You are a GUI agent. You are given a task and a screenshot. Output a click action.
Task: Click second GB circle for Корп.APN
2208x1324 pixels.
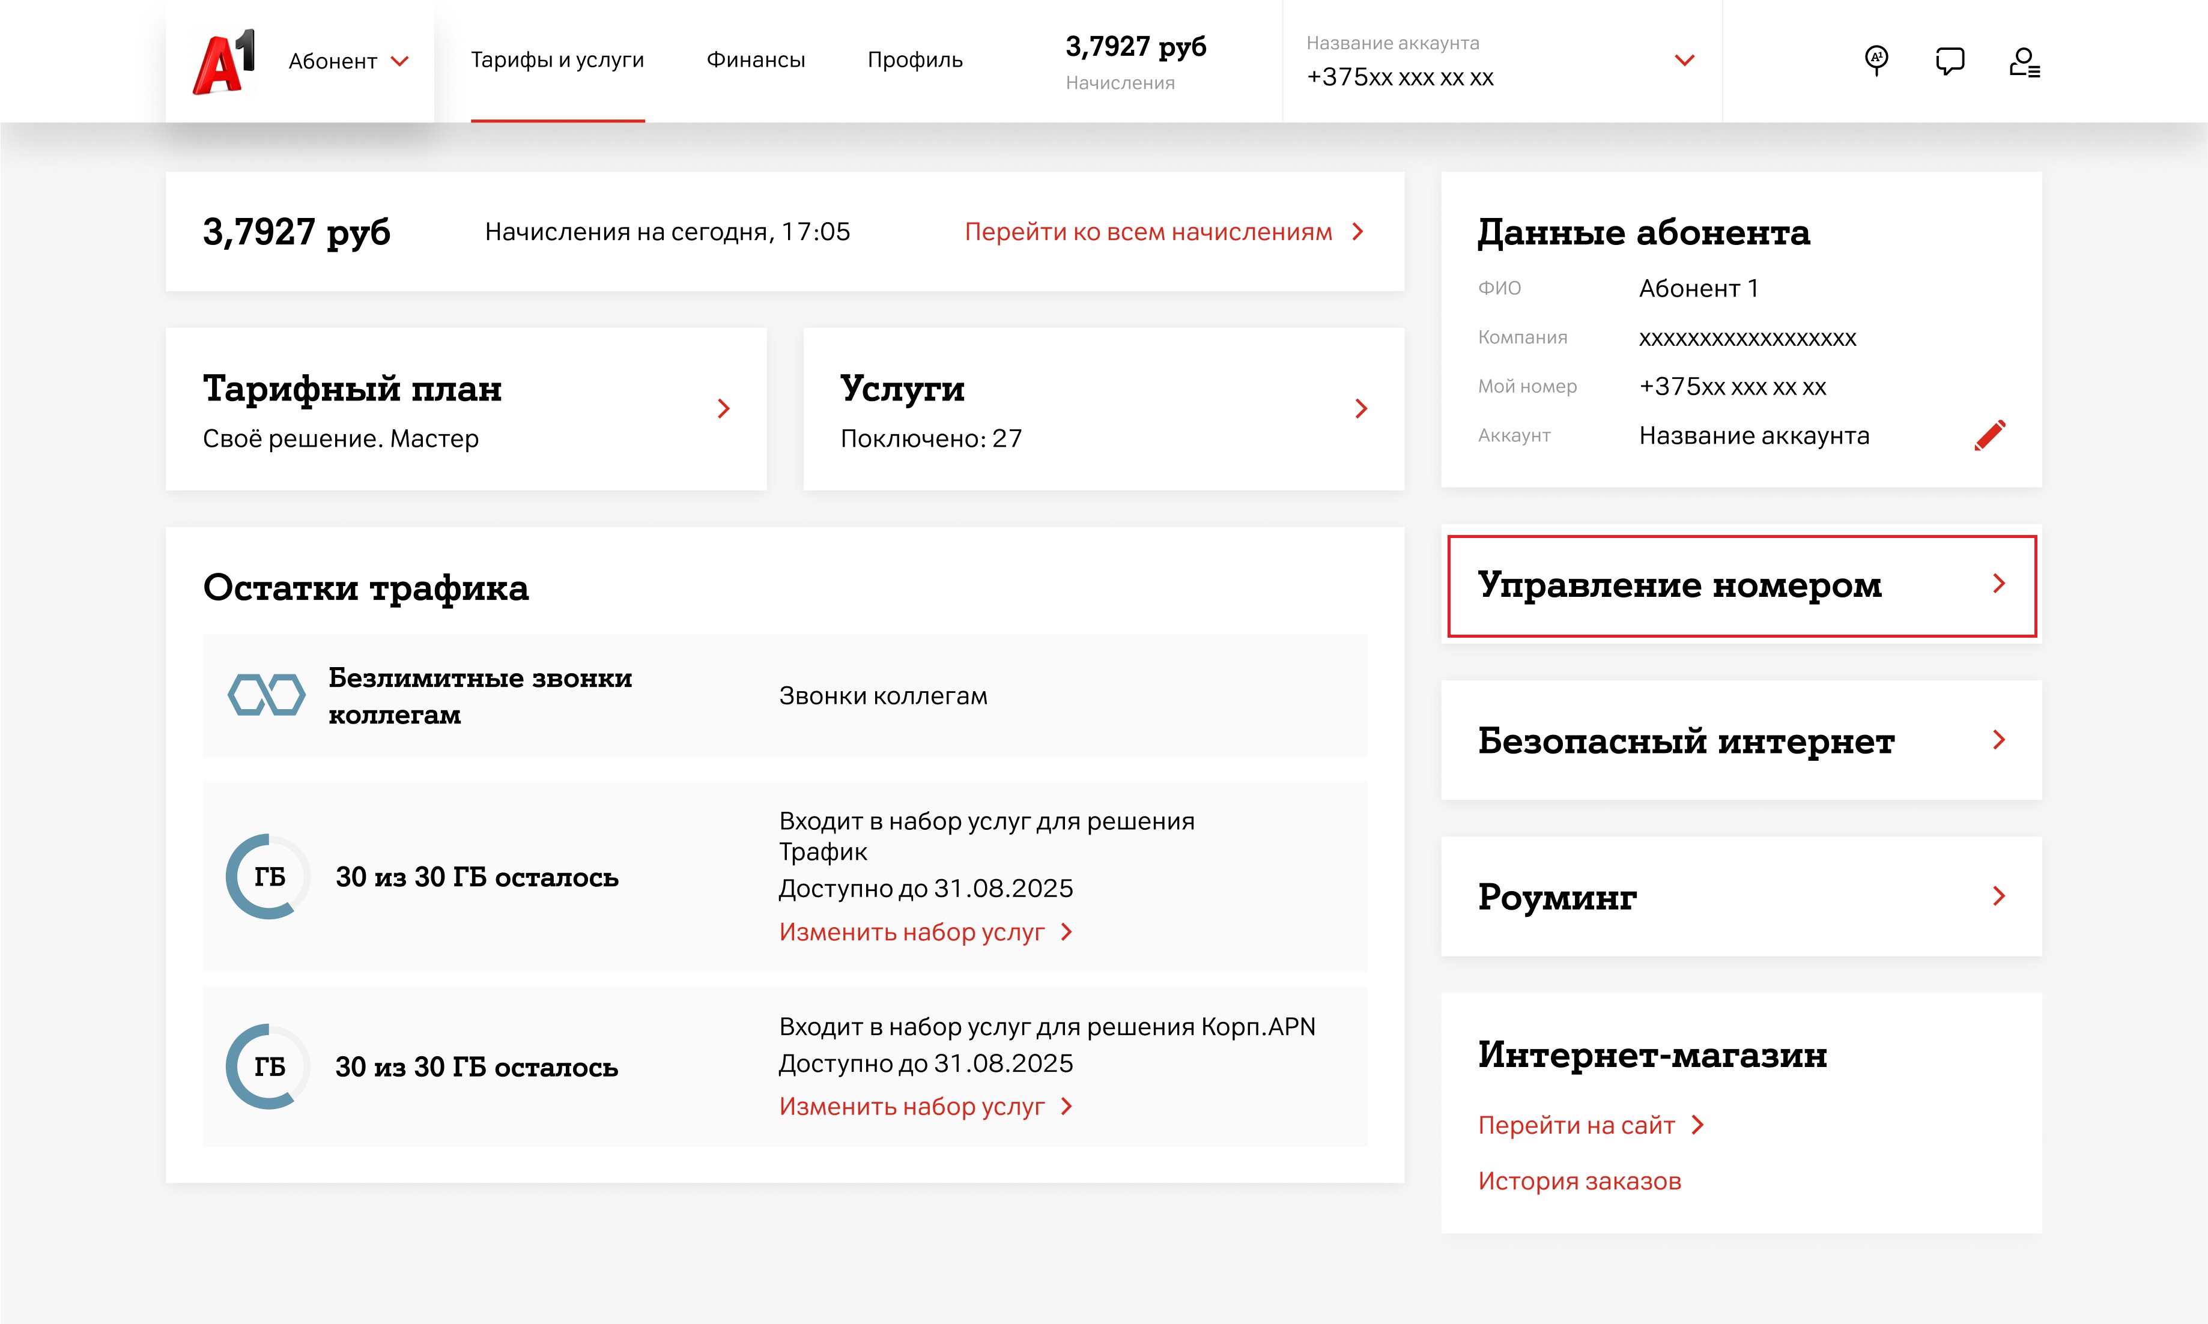pyautogui.click(x=268, y=1066)
